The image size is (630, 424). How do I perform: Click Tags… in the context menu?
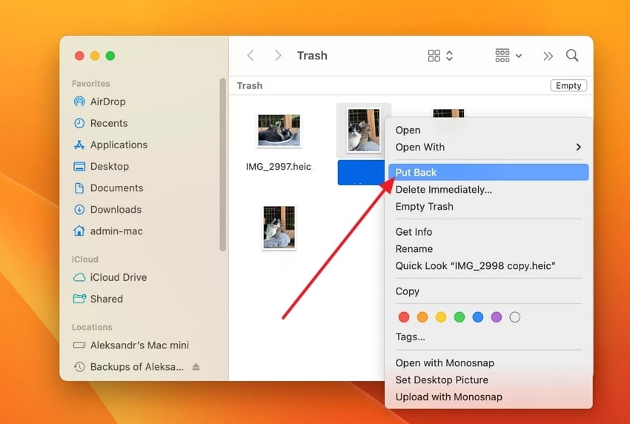click(x=410, y=337)
